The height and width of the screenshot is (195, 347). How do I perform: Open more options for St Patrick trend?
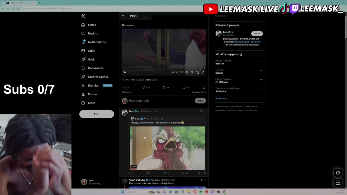(261, 89)
